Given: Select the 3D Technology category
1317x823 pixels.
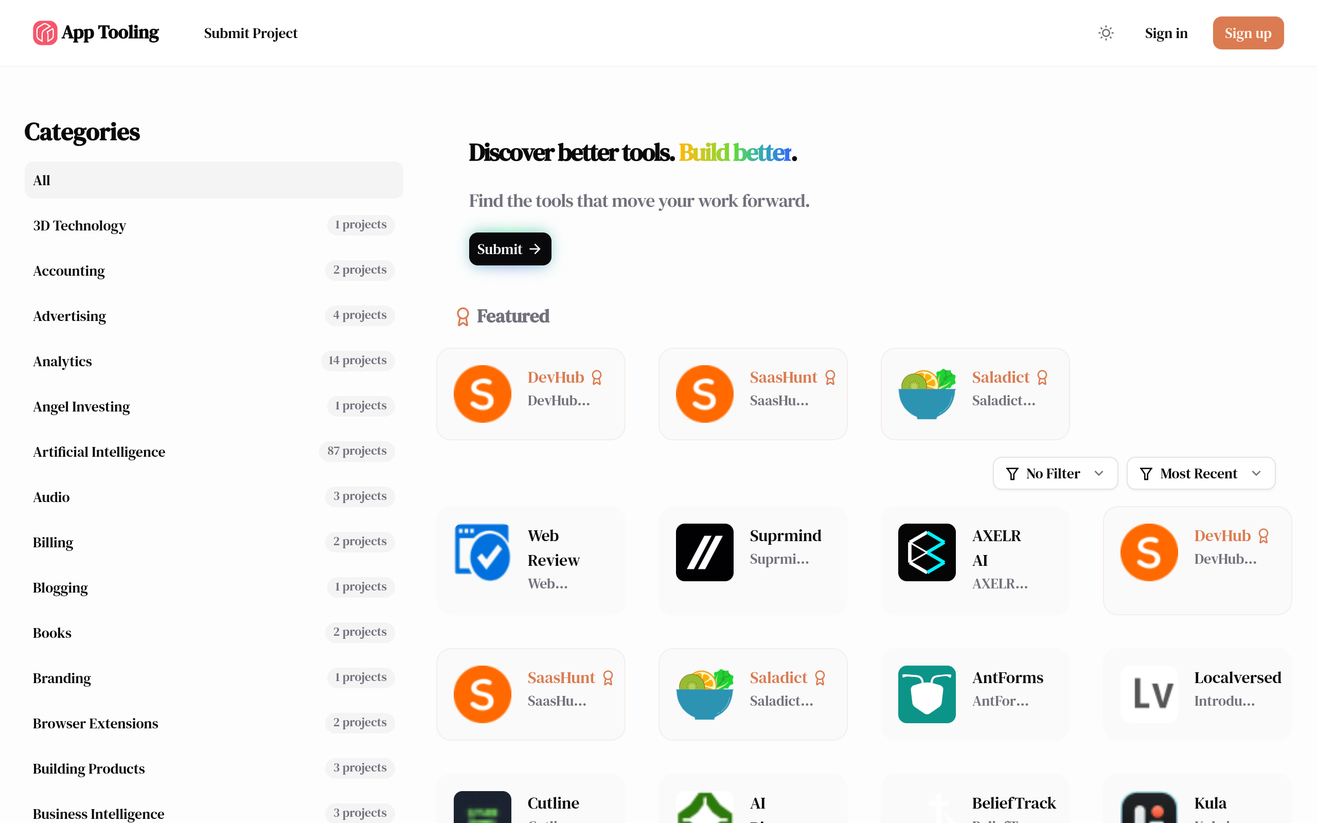Looking at the screenshot, I should 214,225.
